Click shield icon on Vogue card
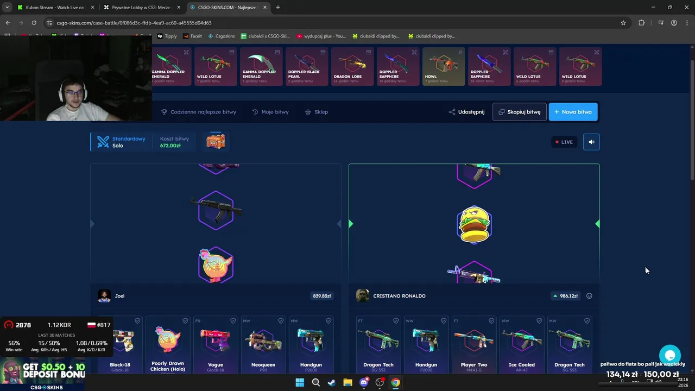Image resolution: width=695 pixels, height=391 pixels. coord(233,321)
